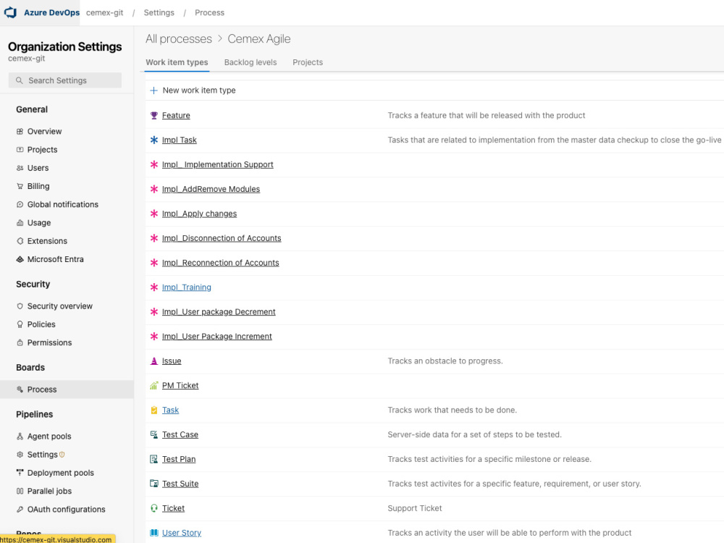Open Global notifications in the sidebar
Viewport: 724px width, 543px height.
click(x=63, y=205)
